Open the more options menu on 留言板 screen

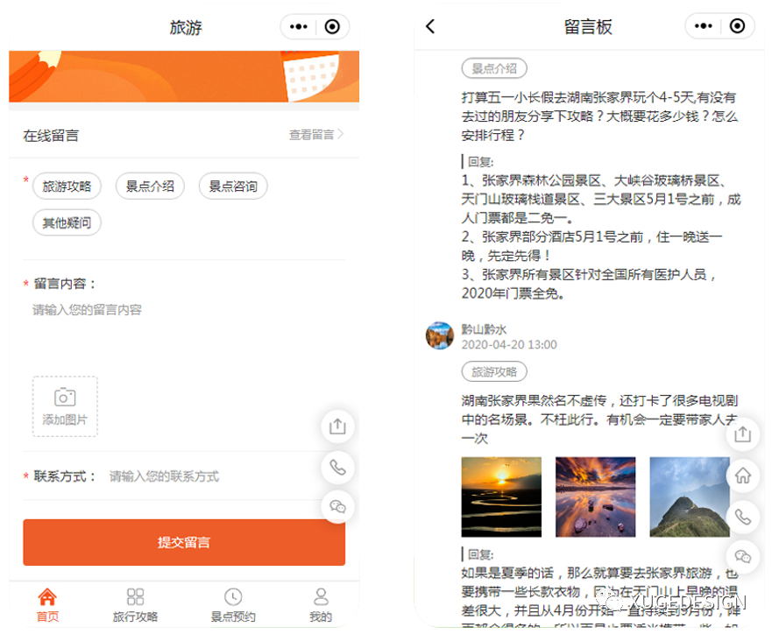tap(703, 26)
